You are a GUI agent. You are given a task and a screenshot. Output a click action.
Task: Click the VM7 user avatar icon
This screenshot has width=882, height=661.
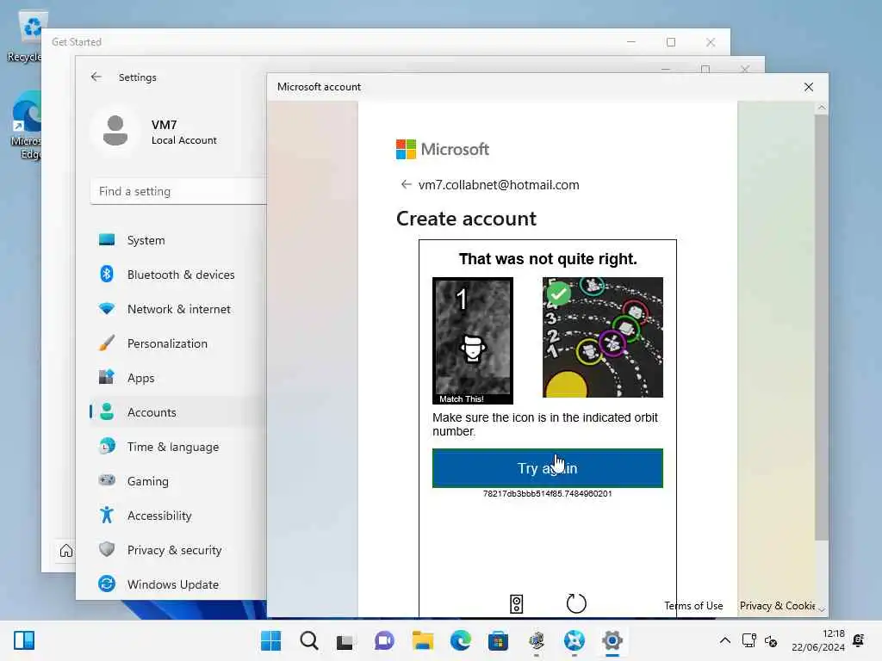coord(115,131)
